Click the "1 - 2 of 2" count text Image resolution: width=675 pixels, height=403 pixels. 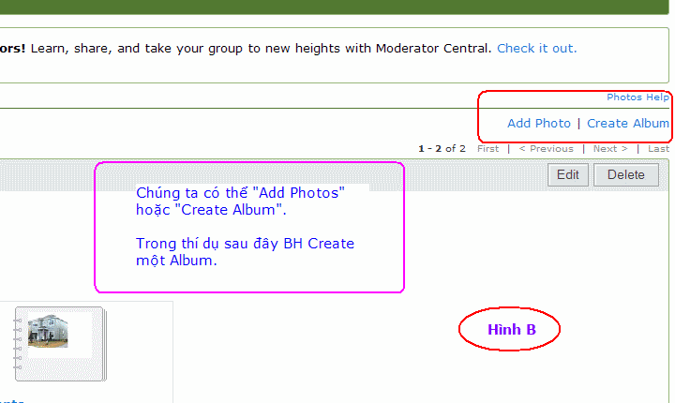coord(442,148)
